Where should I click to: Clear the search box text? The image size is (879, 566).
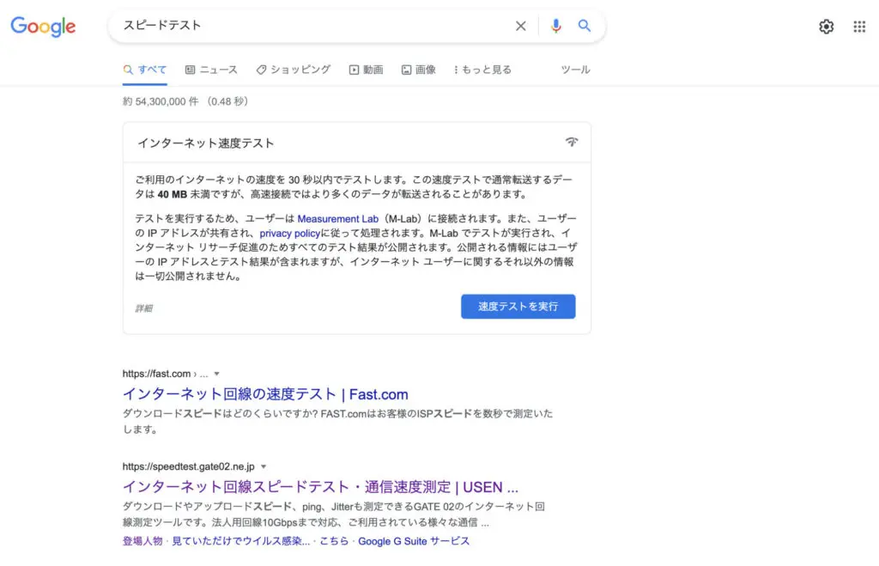(x=520, y=26)
